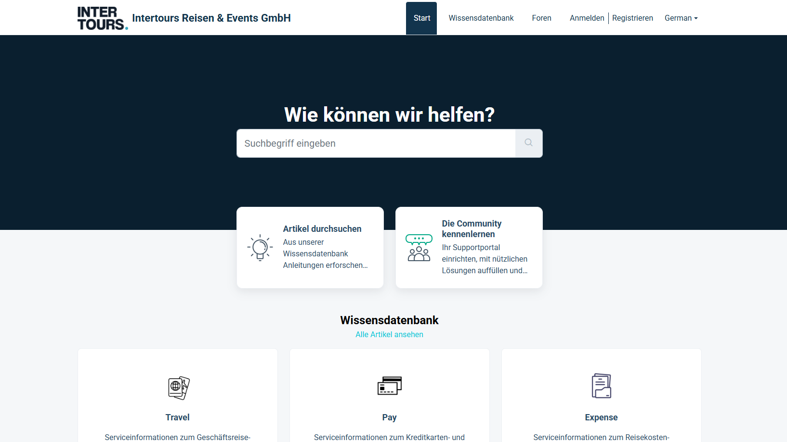
Task: Click the Registrieren sign-up link
Action: pos(632,18)
